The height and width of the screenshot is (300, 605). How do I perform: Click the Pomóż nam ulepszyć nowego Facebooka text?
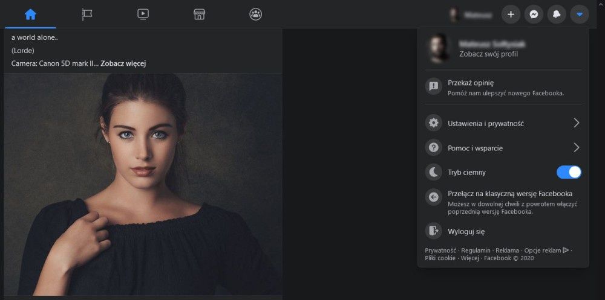click(x=506, y=93)
